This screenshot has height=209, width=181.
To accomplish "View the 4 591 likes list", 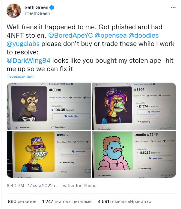I will [x=125, y=202].
